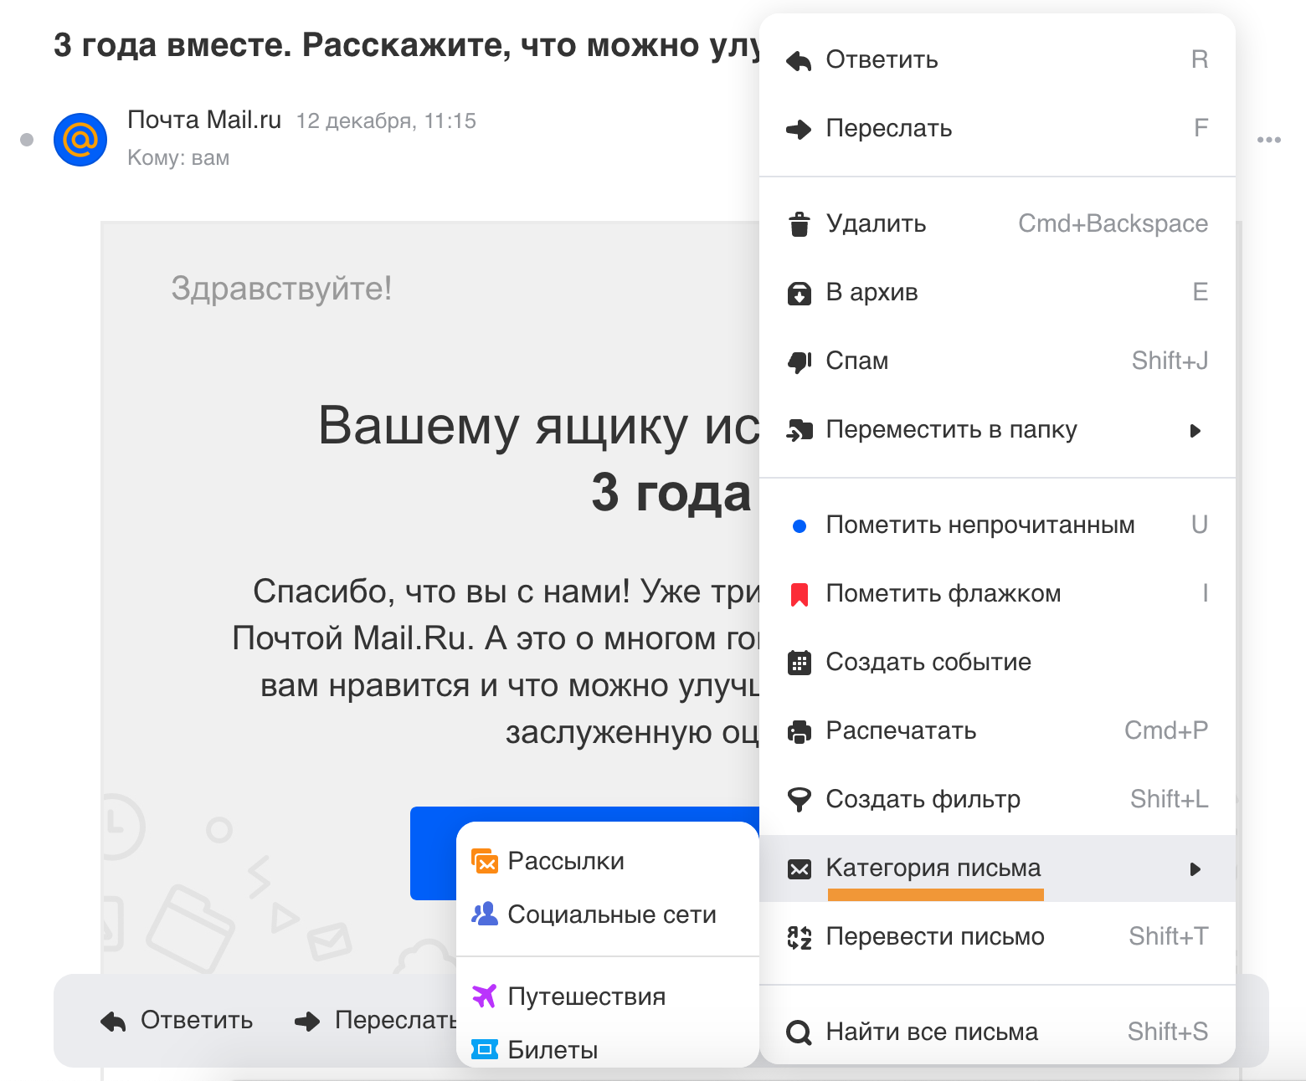The height and width of the screenshot is (1081, 1306).
Task: Expand the Категория письма submenu arrow
Action: coord(1195,869)
